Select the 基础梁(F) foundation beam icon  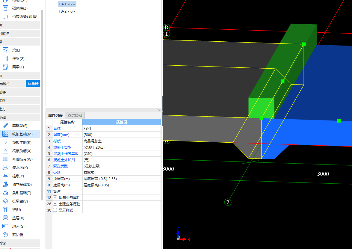5,126
